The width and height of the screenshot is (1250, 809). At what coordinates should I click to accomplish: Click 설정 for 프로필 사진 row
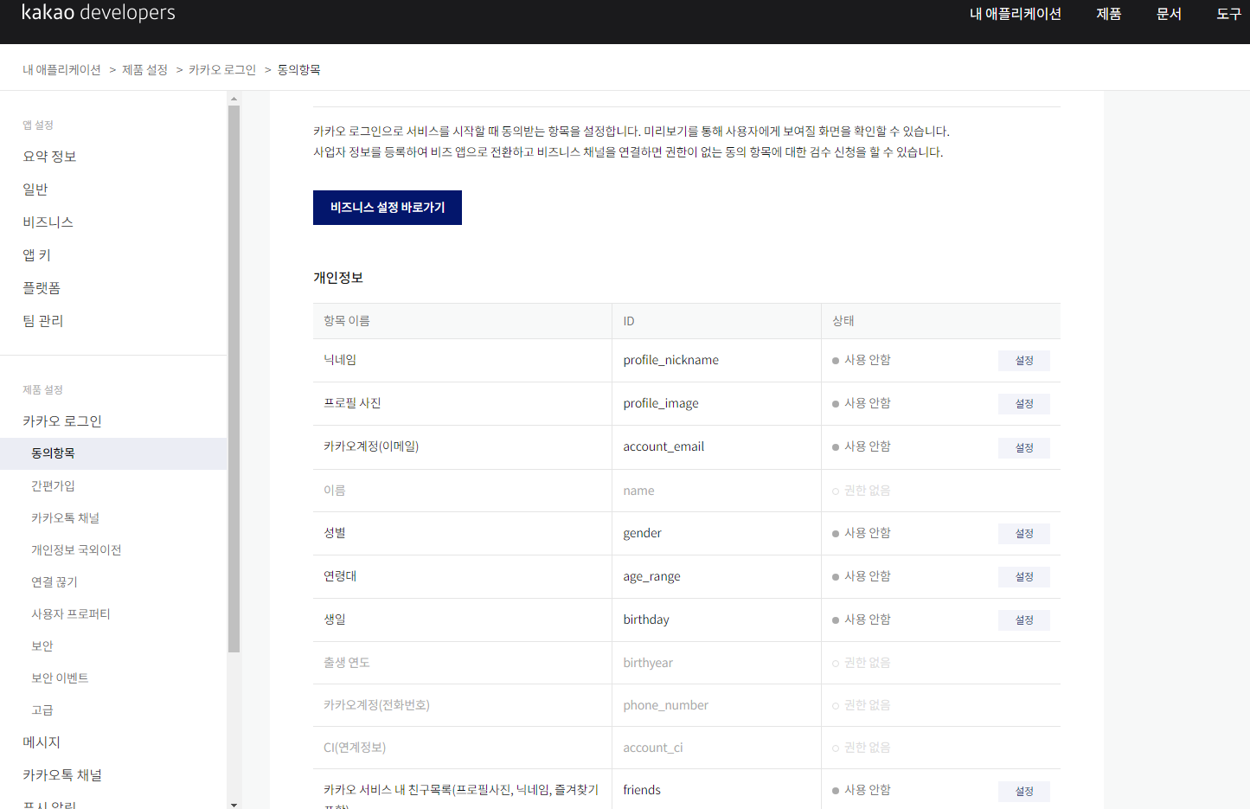(1024, 404)
